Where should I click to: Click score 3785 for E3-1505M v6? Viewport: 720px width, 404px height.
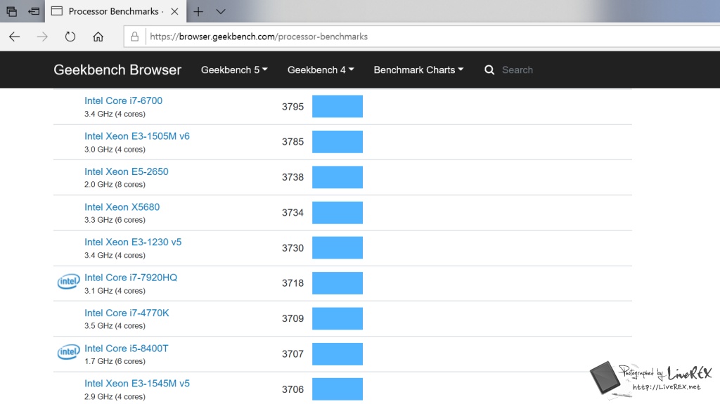tap(292, 141)
